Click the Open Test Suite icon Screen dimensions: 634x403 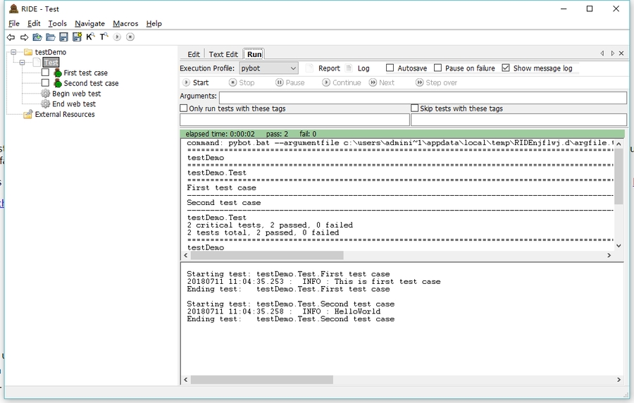pos(37,37)
